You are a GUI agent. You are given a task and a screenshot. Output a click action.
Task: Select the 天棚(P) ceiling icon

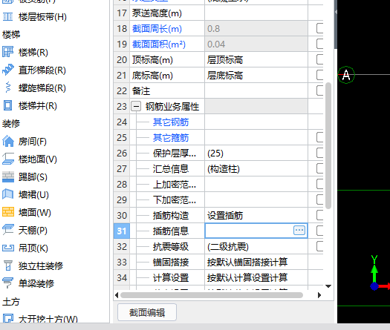(8, 230)
